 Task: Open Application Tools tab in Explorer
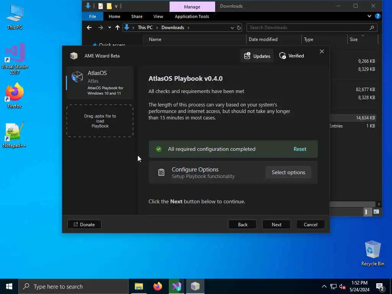coord(192,16)
